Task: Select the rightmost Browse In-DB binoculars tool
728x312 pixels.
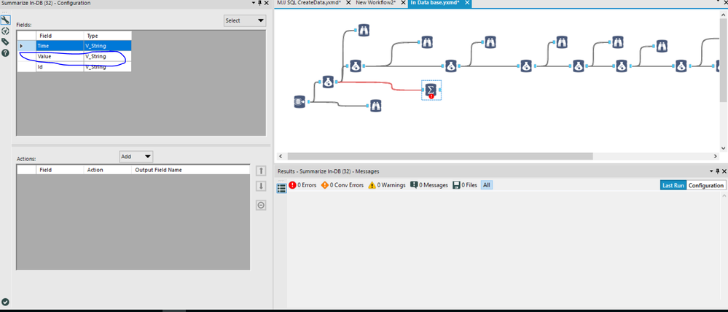Action: coord(662,46)
